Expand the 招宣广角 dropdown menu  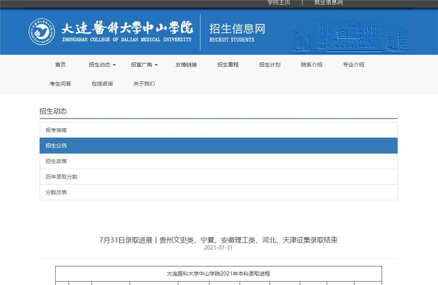(x=144, y=65)
